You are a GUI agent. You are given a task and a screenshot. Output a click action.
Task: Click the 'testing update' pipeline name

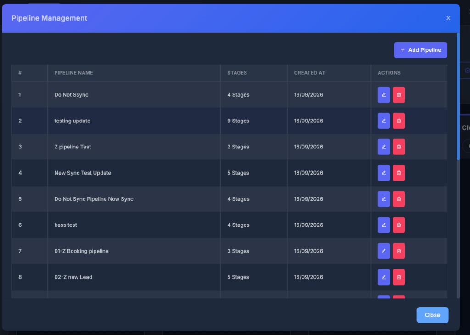point(72,121)
